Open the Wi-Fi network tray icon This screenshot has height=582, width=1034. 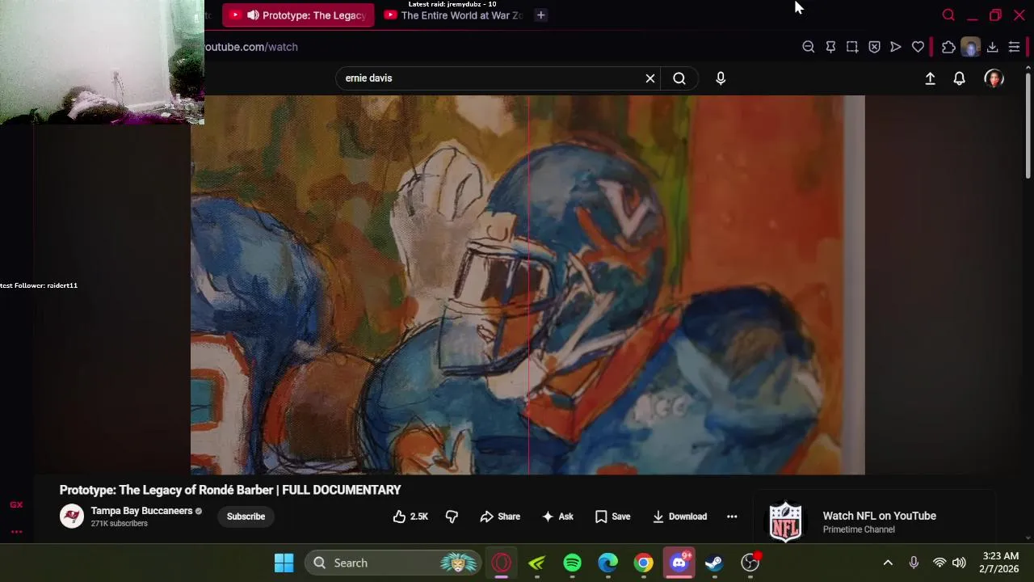point(939,563)
